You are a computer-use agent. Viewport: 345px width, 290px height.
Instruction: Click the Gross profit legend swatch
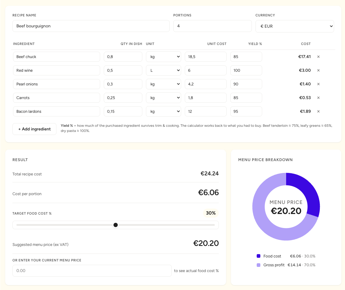point(259,265)
